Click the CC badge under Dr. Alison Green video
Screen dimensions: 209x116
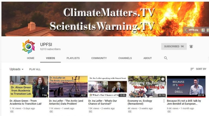12,111
